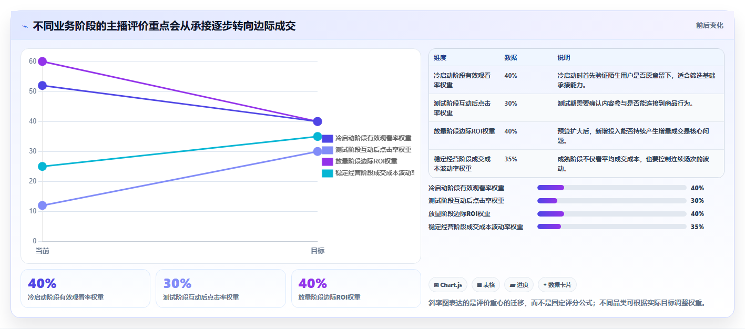The image size is (745, 329).
Task: Click the 表格 chip icon
Action: coord(479,285)
